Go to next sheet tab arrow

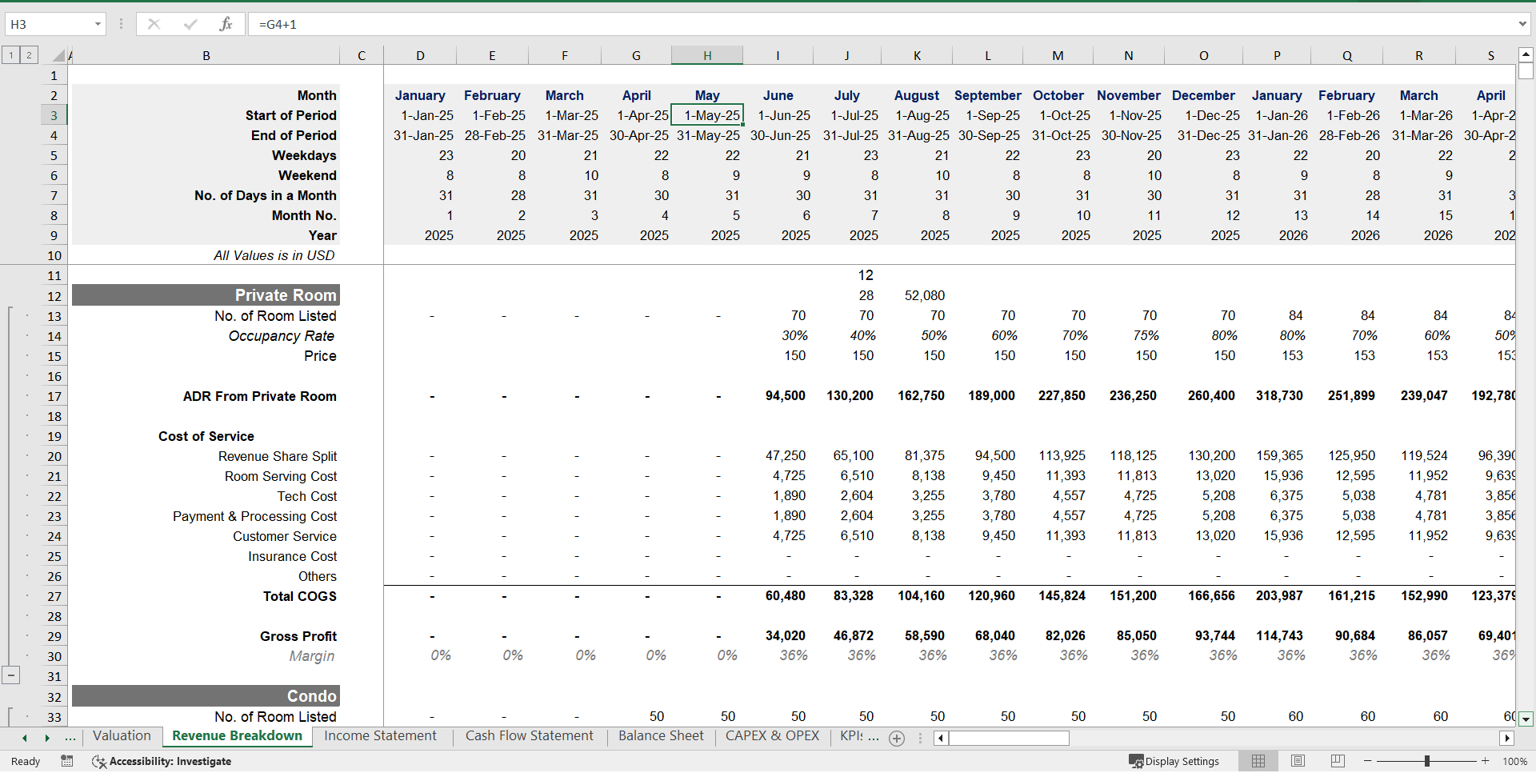click(47, 738)
